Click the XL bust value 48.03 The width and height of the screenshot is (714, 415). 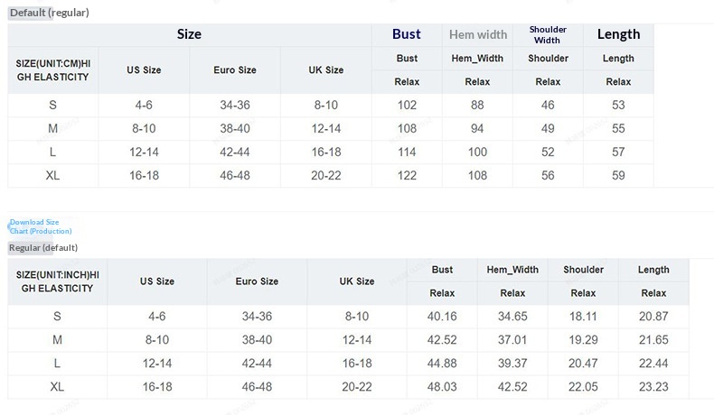point(442,386)
